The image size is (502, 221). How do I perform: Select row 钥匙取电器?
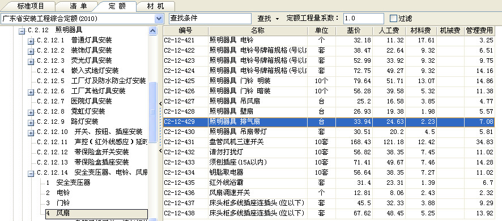tap(329, 172)
